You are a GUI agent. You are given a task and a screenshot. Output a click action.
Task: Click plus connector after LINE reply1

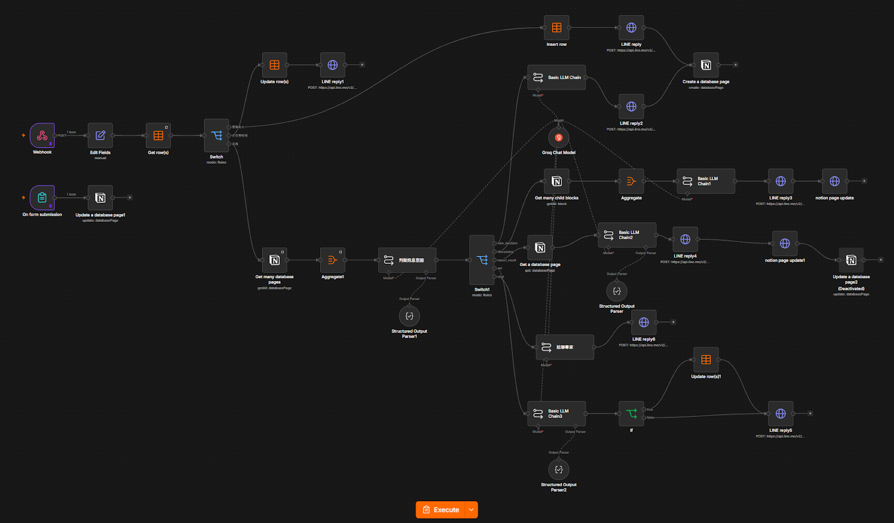tap(362, 65)
